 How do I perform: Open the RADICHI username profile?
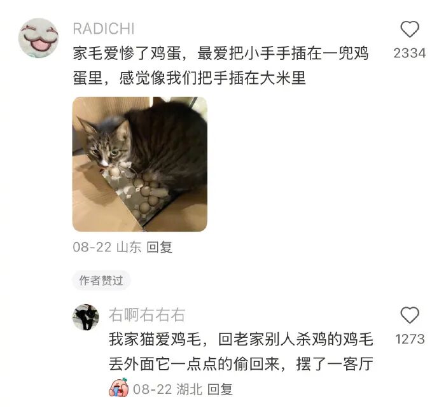(104, 29)
